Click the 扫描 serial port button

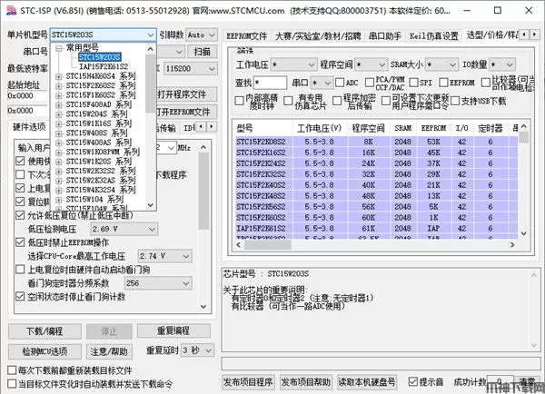(x=202, y=52)
